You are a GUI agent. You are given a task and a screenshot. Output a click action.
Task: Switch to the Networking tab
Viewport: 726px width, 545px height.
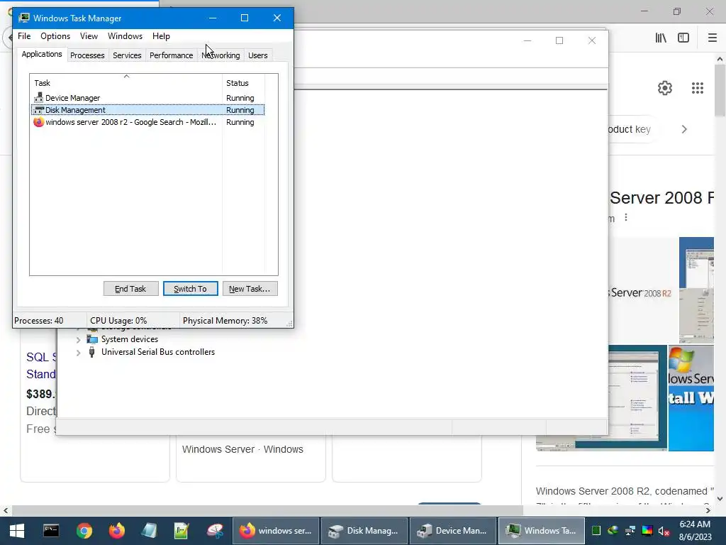tap(221, 55)
